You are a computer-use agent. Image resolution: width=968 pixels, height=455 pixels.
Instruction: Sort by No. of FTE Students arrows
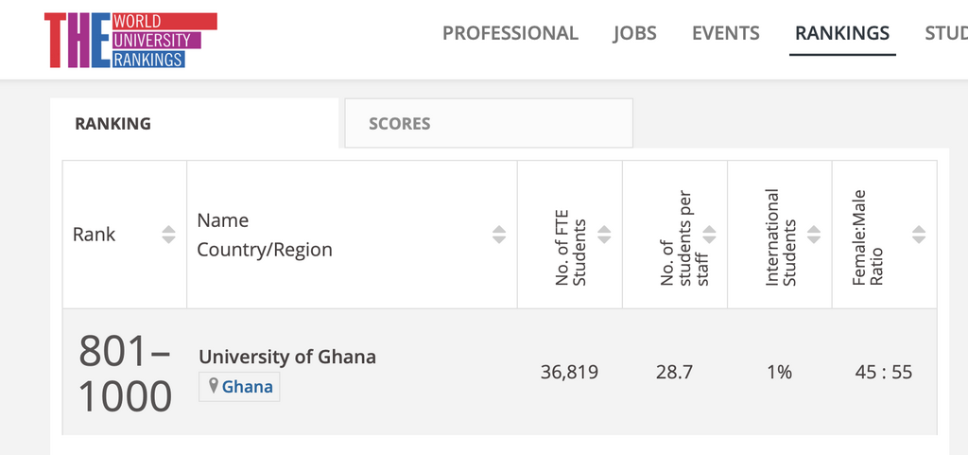pyautogui.click(x=604, y=235)
